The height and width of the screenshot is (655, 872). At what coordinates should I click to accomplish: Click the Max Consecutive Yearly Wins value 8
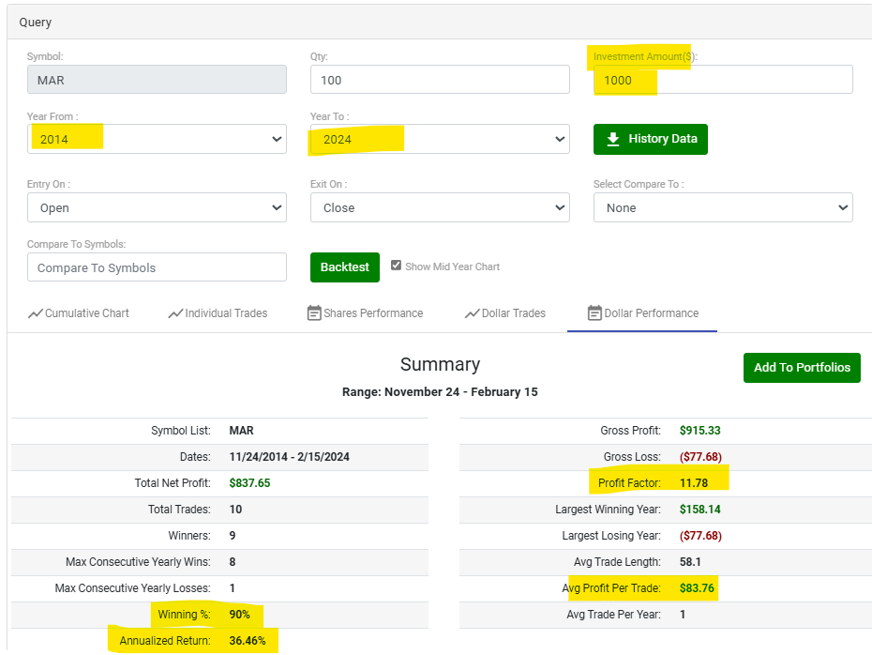coord(233,562)
